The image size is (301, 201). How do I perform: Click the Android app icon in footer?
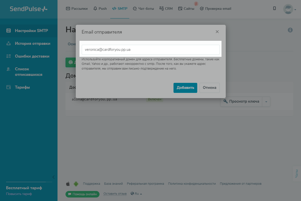76,184
